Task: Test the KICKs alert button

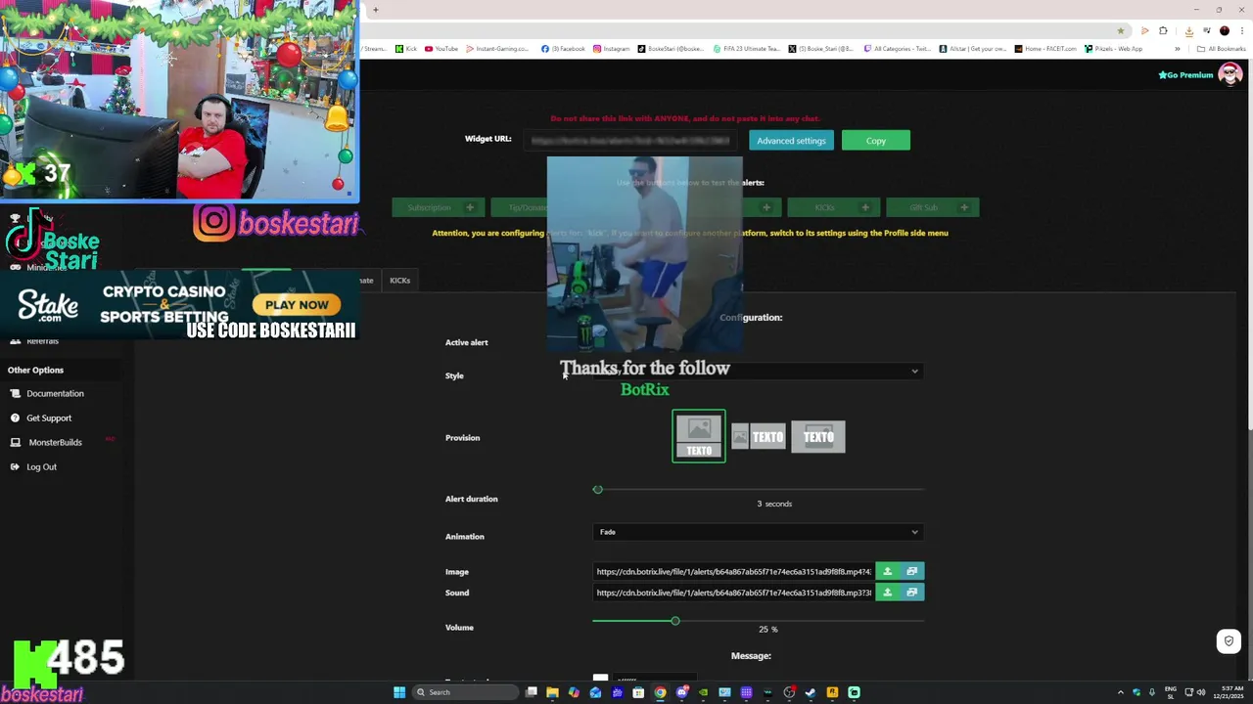Action: 834,207
